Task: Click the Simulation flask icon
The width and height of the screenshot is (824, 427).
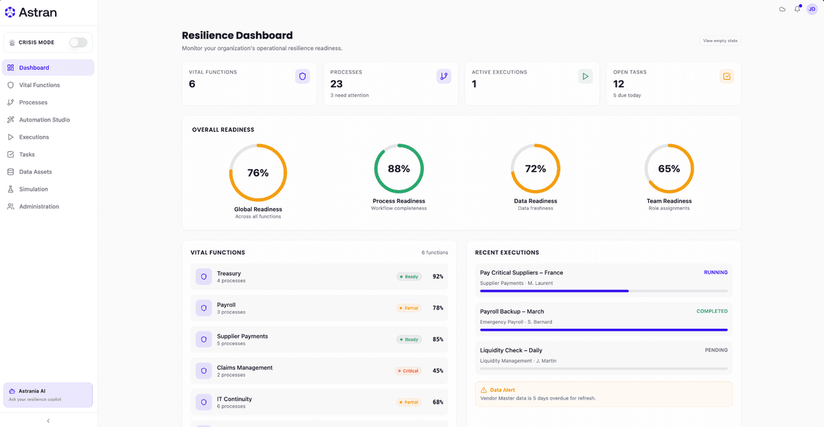Action: coord(10,189)
